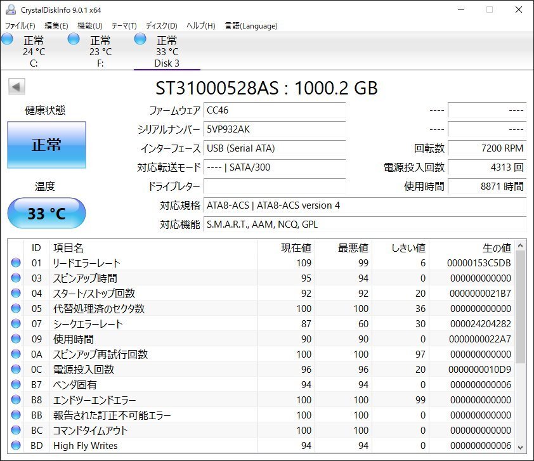Click the blue status orb for drive F:

coord(74,39)
